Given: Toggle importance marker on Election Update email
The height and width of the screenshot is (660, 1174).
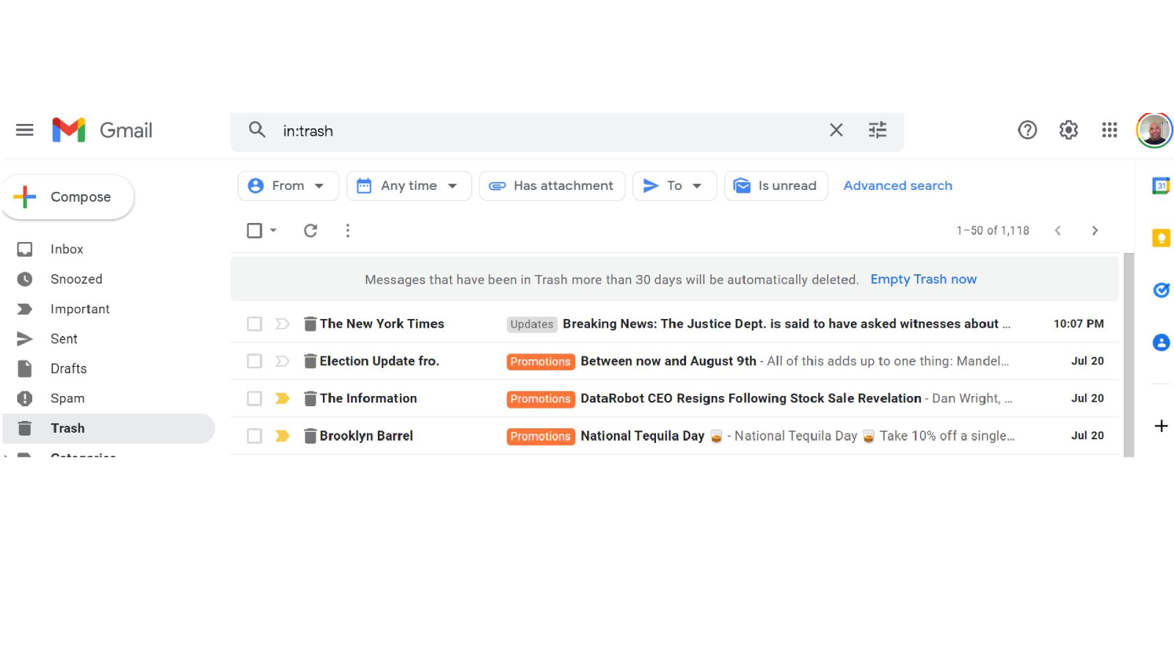Looking at the screenshot, I should (282, 362).
